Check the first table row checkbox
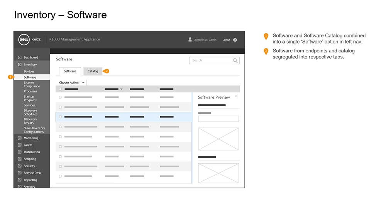Viewport: 386px width, 213px height. pos(60,97)
